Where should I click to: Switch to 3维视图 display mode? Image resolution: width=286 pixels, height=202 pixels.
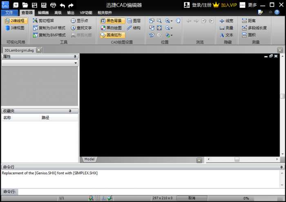[15, 28]
